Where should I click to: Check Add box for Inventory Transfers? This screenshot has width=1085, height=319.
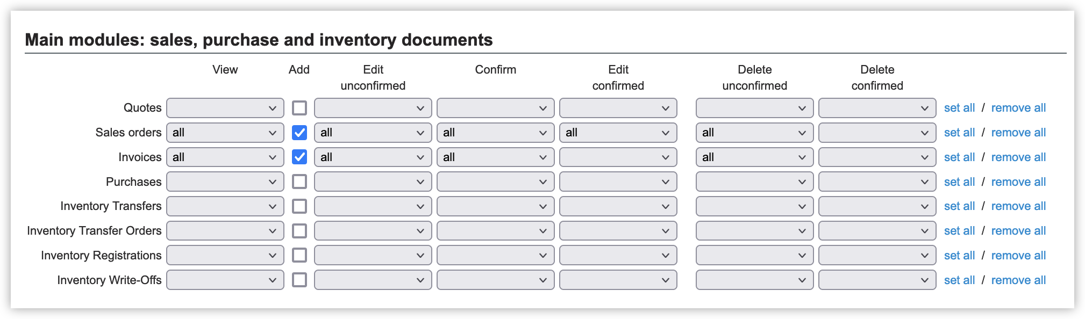pyautogui.click(x=299, y=206)
